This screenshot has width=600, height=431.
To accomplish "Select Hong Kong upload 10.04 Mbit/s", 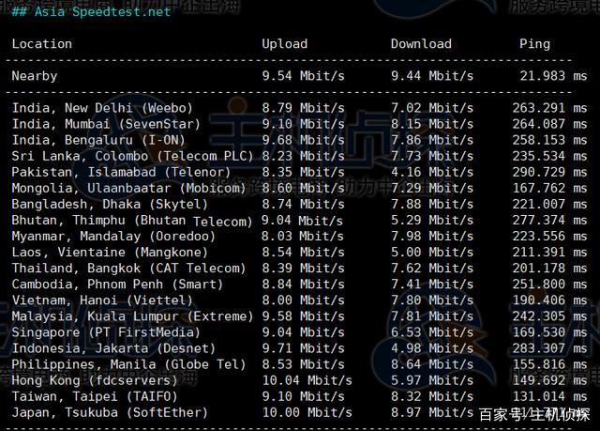I will pos(307,381).
